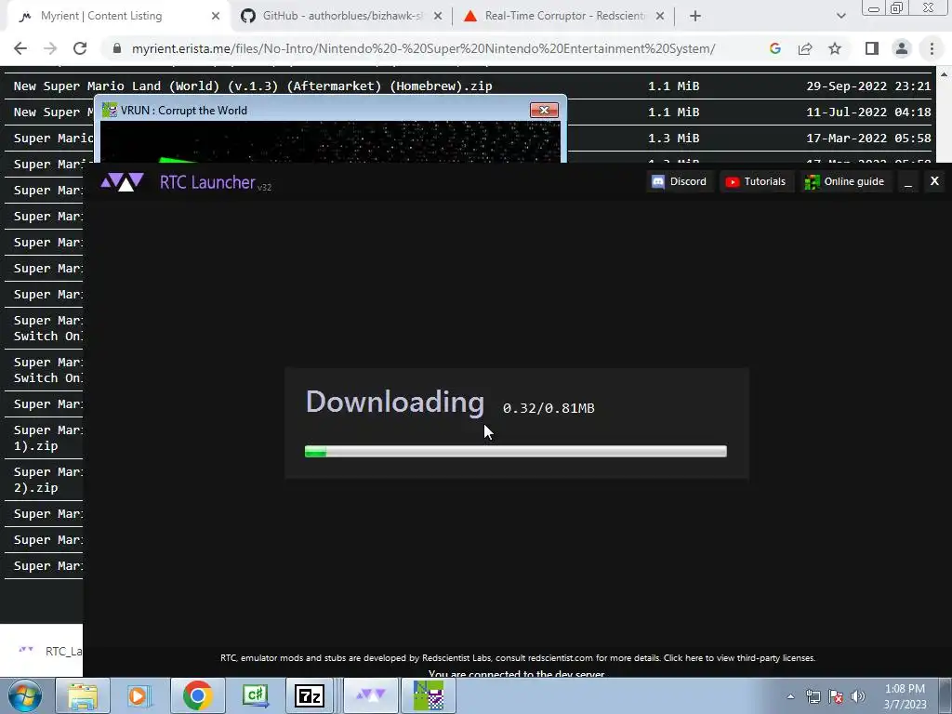Screen dimensions: 952x714
Task: Click the 0.32/0.81MB download size text
Action: [549, 408]
